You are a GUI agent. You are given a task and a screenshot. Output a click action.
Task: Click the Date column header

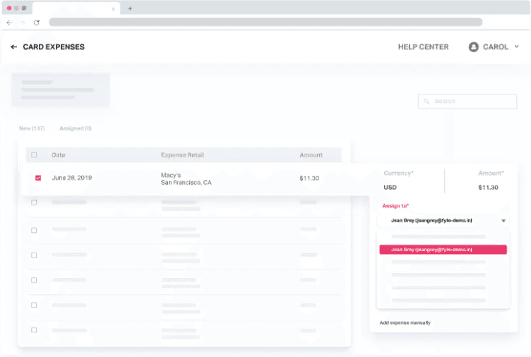pos(58,155)
